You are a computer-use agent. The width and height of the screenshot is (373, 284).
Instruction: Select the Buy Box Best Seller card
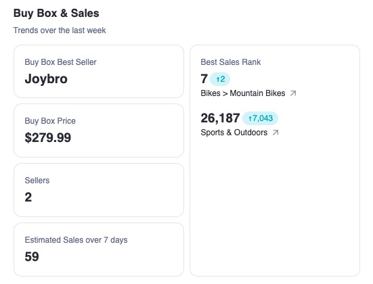pos(99,71)
